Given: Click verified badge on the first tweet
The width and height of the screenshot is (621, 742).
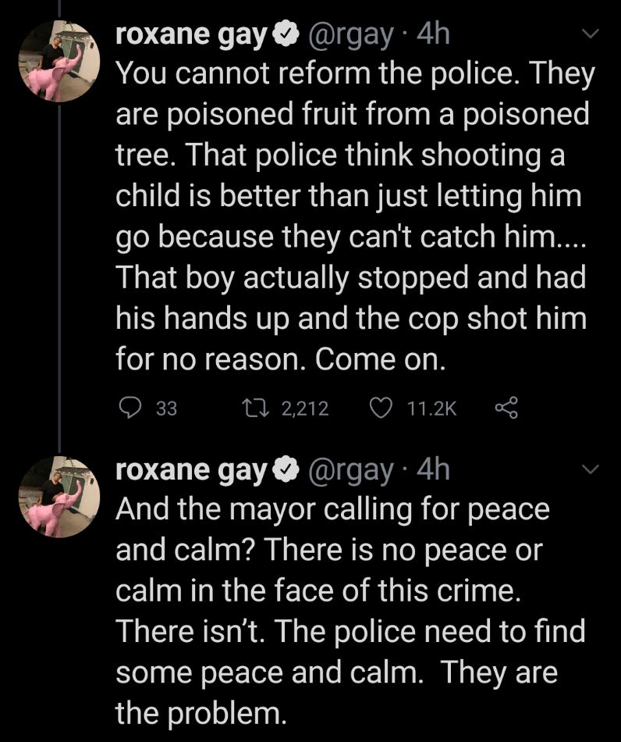Looking at the screenshot, I should point(287,34).
